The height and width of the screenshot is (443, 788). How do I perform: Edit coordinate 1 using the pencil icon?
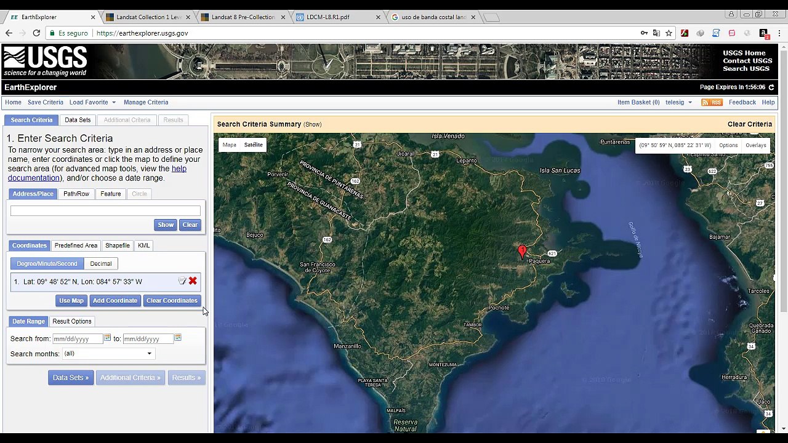click(182, 281)
